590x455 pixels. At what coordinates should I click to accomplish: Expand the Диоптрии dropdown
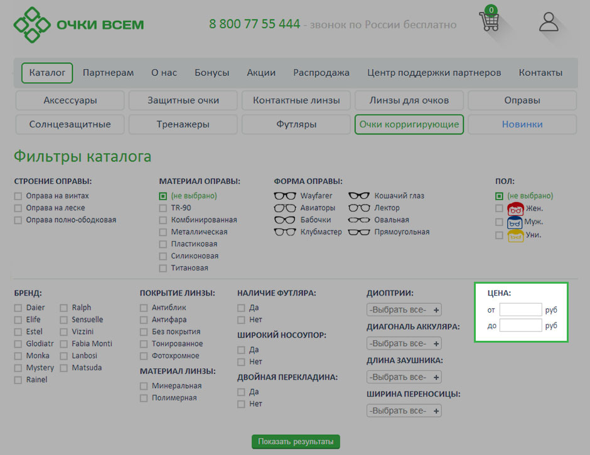[x=404, y=310]
